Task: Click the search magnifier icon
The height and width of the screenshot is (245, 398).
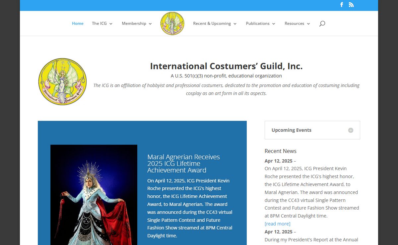Action: 322,24
